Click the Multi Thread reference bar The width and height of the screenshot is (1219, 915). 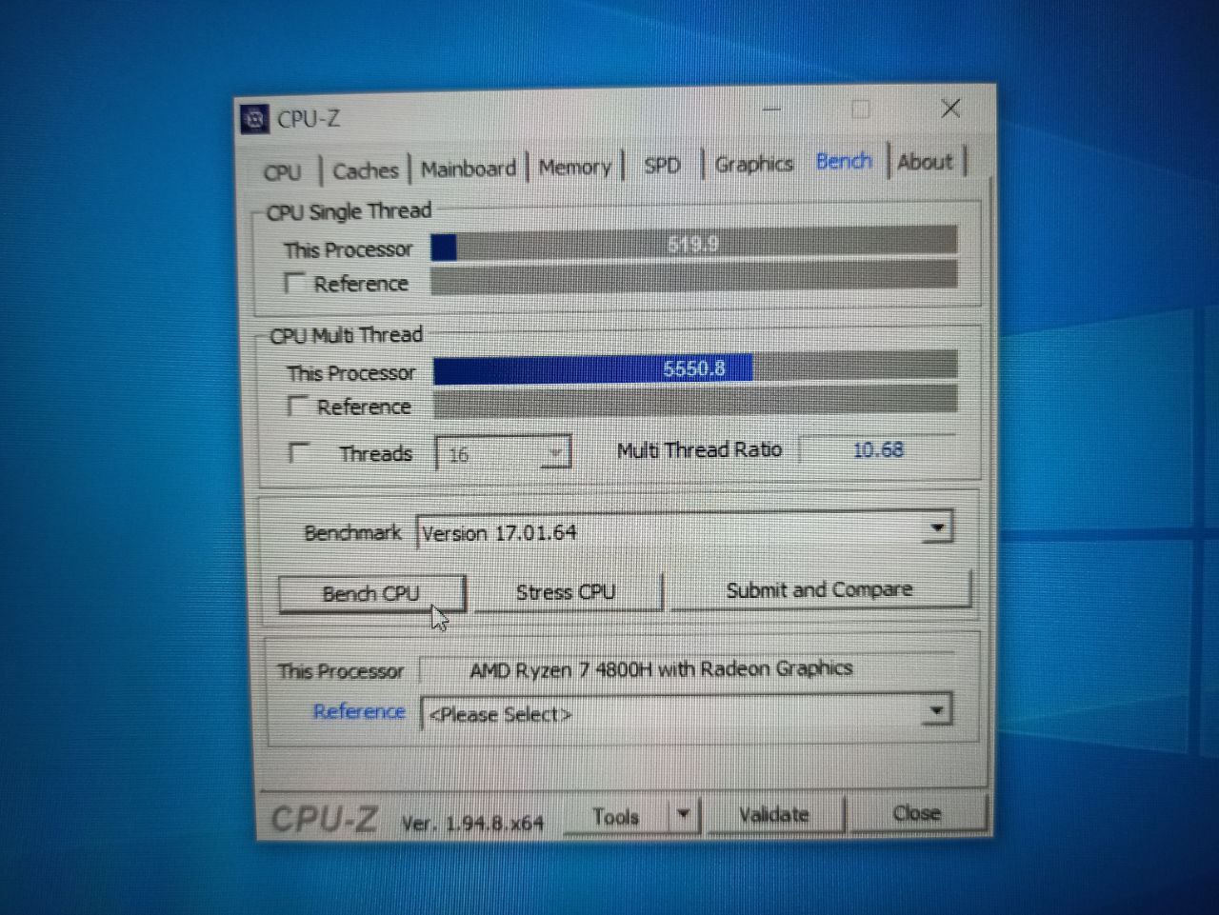(694, 402)
